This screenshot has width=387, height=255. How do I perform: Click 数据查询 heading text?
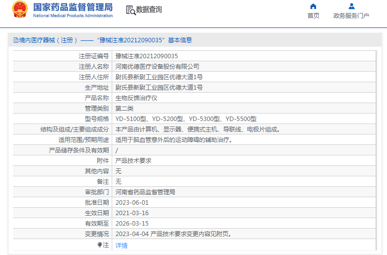(x=149, y=9)
